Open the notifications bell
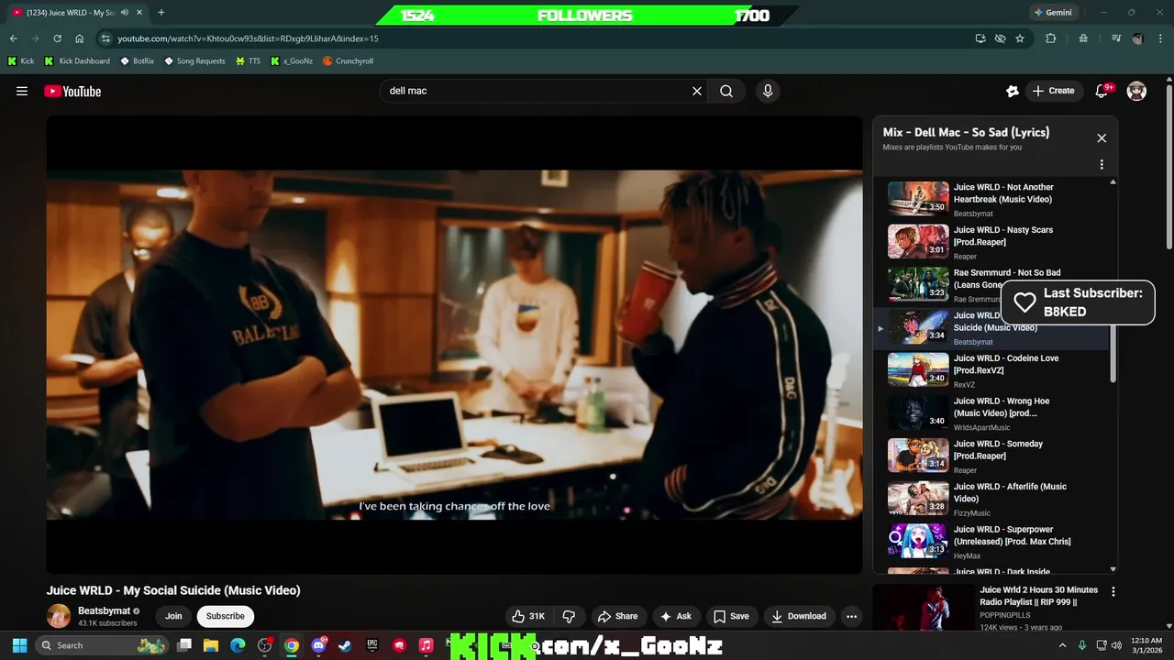 click(1102, 91)
